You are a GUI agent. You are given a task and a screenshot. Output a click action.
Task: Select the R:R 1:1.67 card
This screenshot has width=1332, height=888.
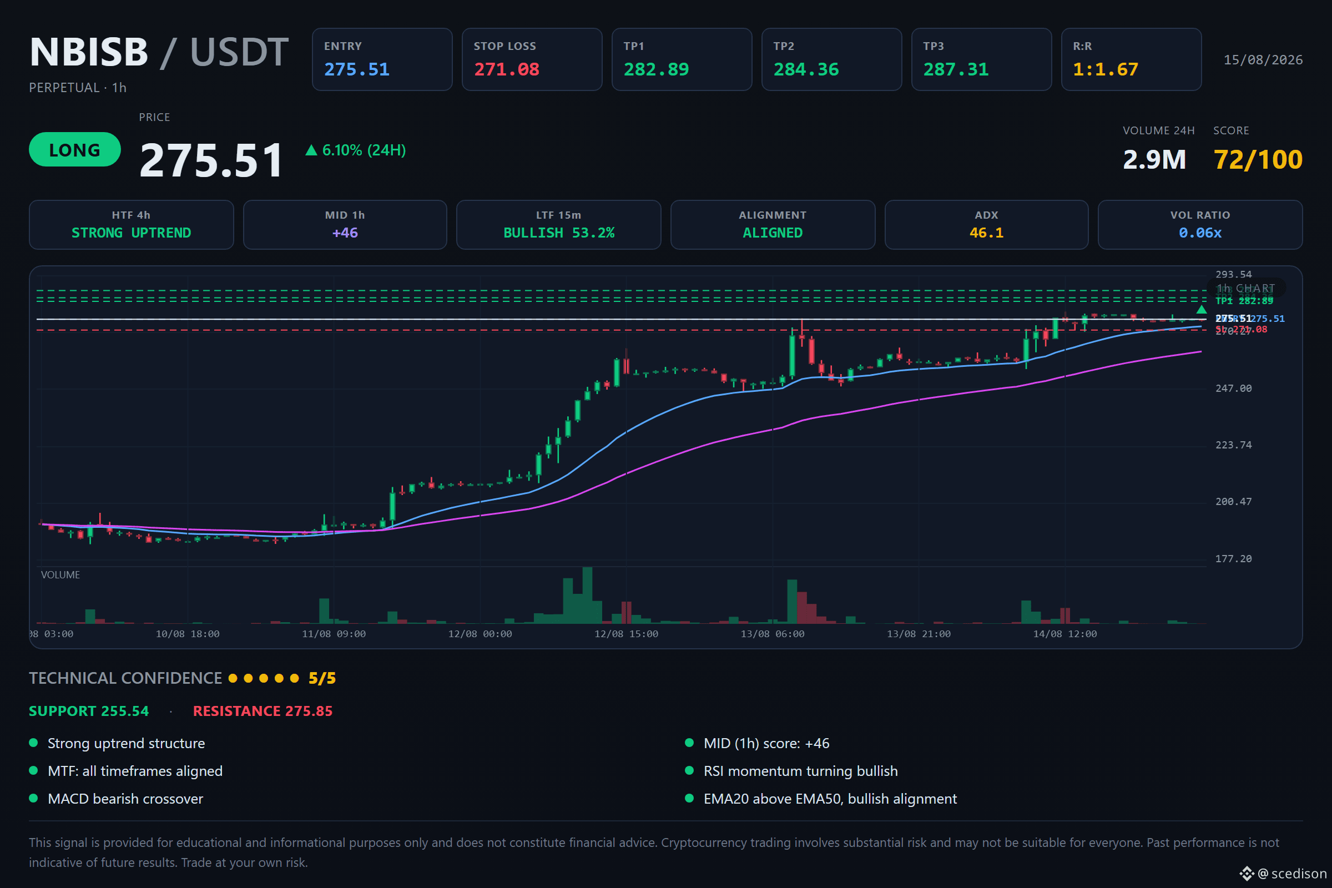(x=1132, y=59)
